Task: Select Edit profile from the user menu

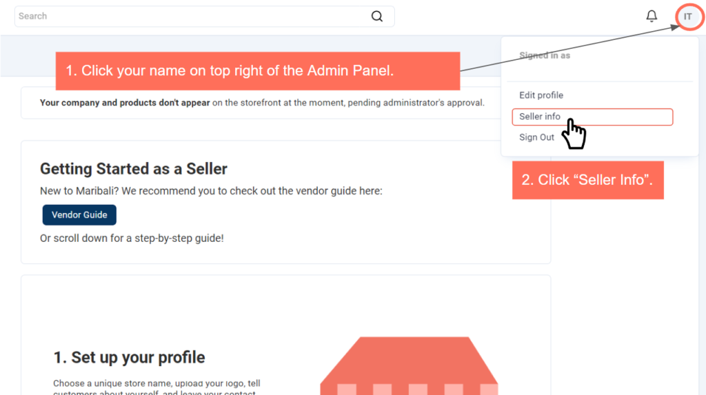Action: pyautogui.click(x=541, y=95)
